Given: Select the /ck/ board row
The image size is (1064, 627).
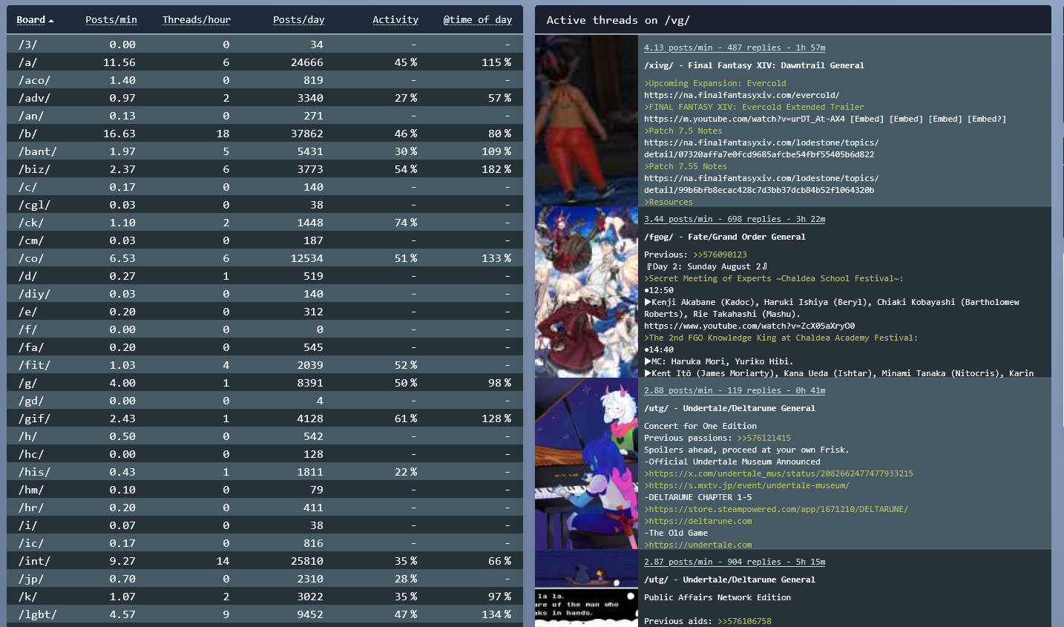Looking at the screenshot, I should tap(265, 223).
